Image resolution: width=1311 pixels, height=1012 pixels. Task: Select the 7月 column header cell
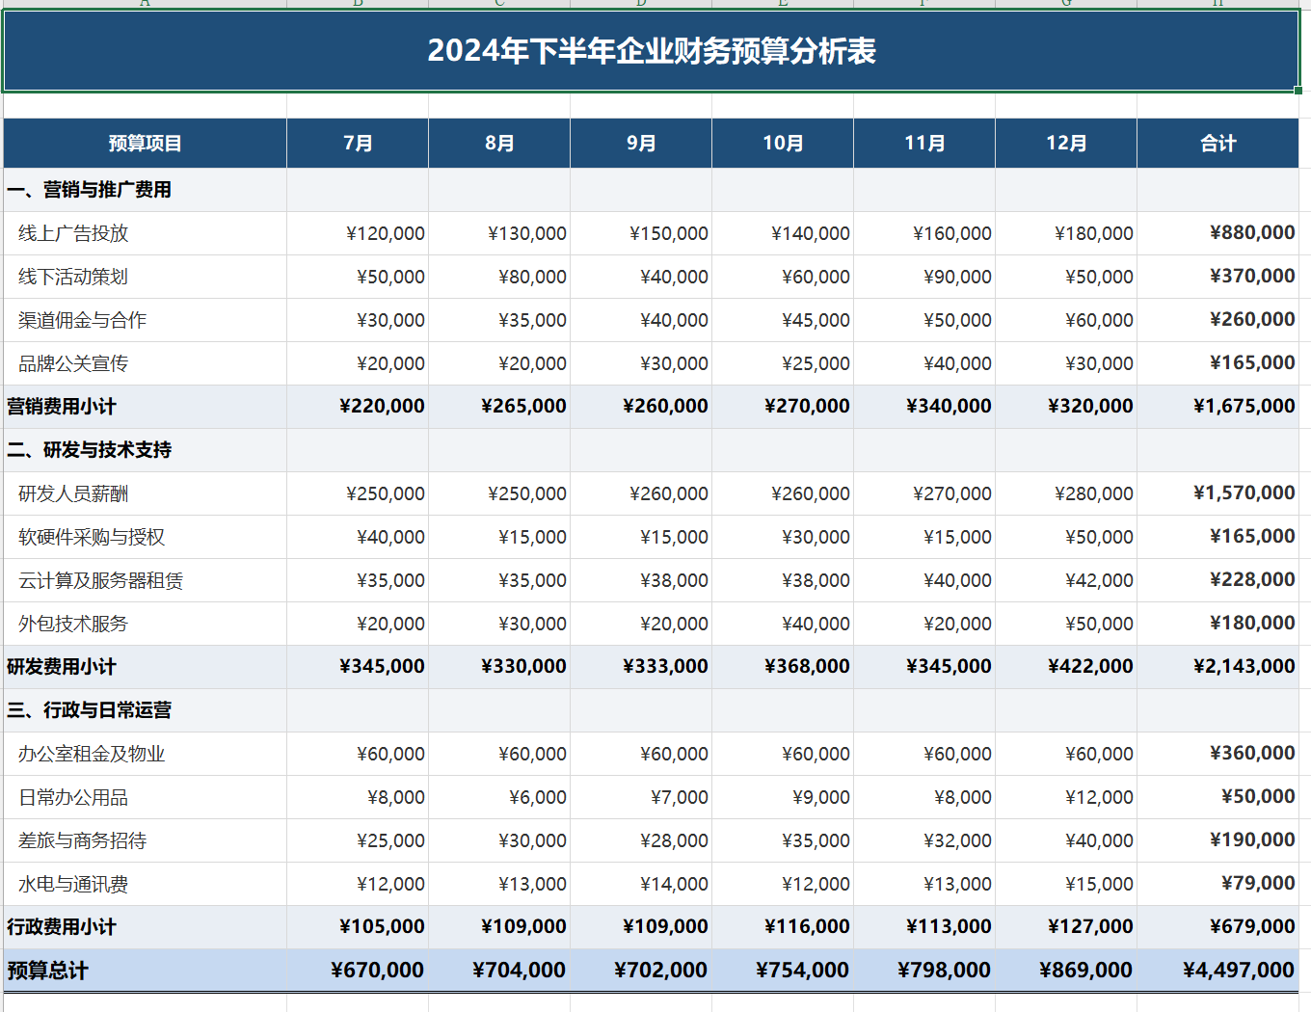358,144
